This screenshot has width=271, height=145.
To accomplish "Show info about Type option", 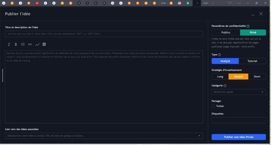I will point(219,55).
